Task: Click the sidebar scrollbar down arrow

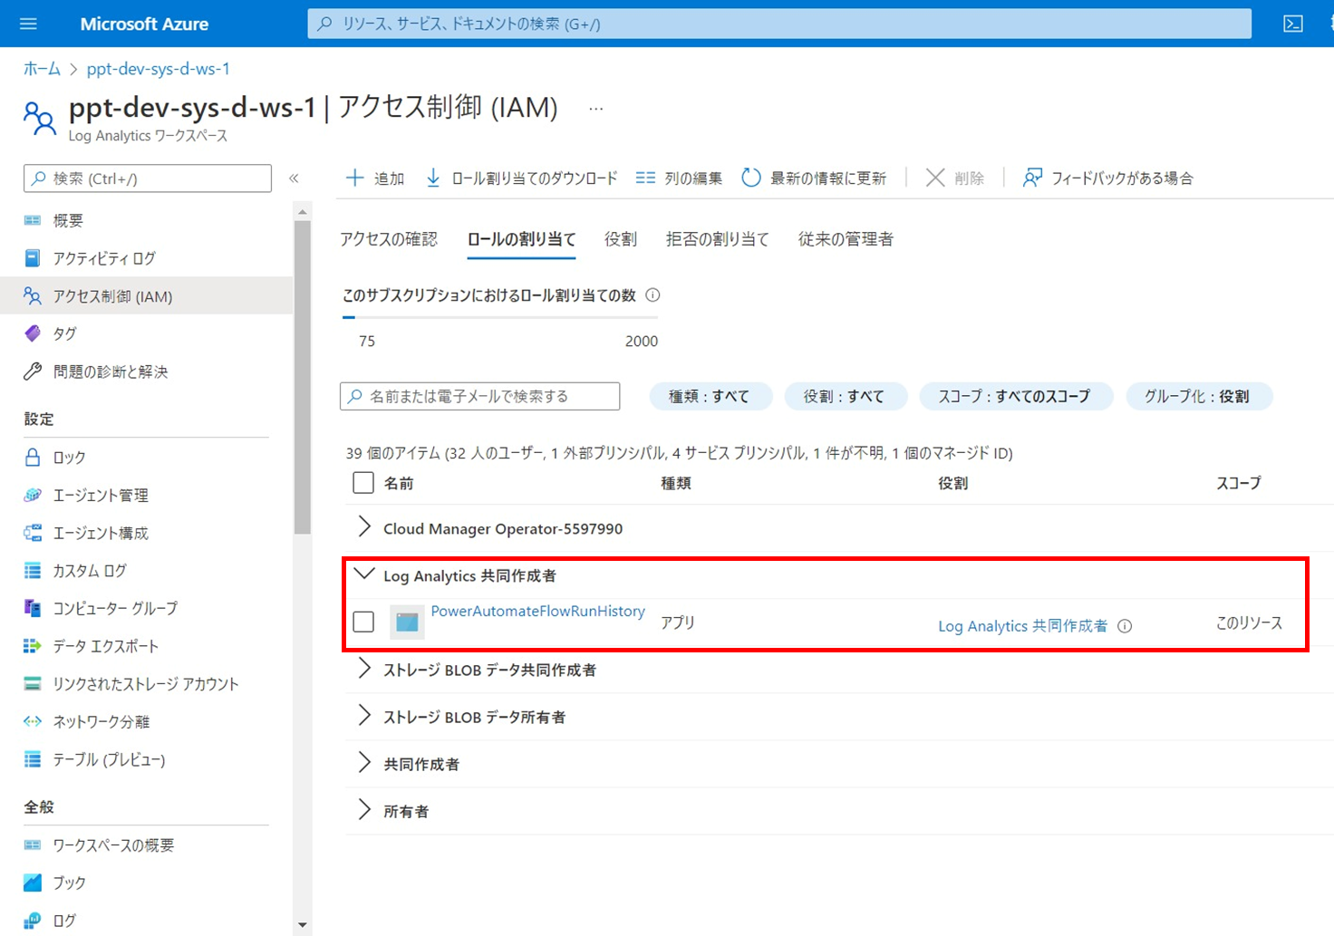Action: point(303,925)
